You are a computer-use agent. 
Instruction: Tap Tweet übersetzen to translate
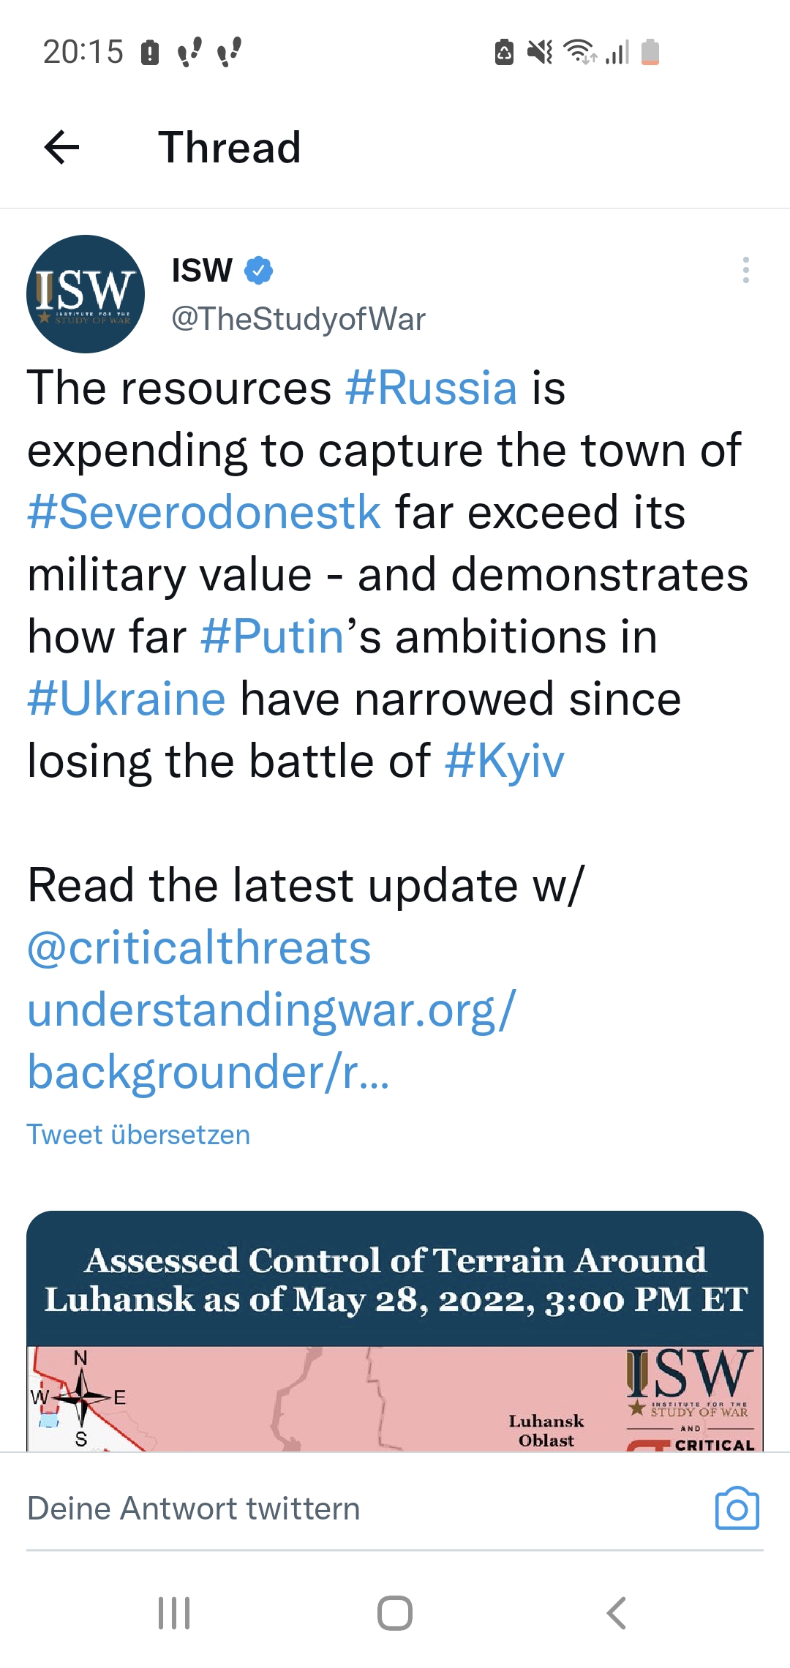[x=138, y=1135]
